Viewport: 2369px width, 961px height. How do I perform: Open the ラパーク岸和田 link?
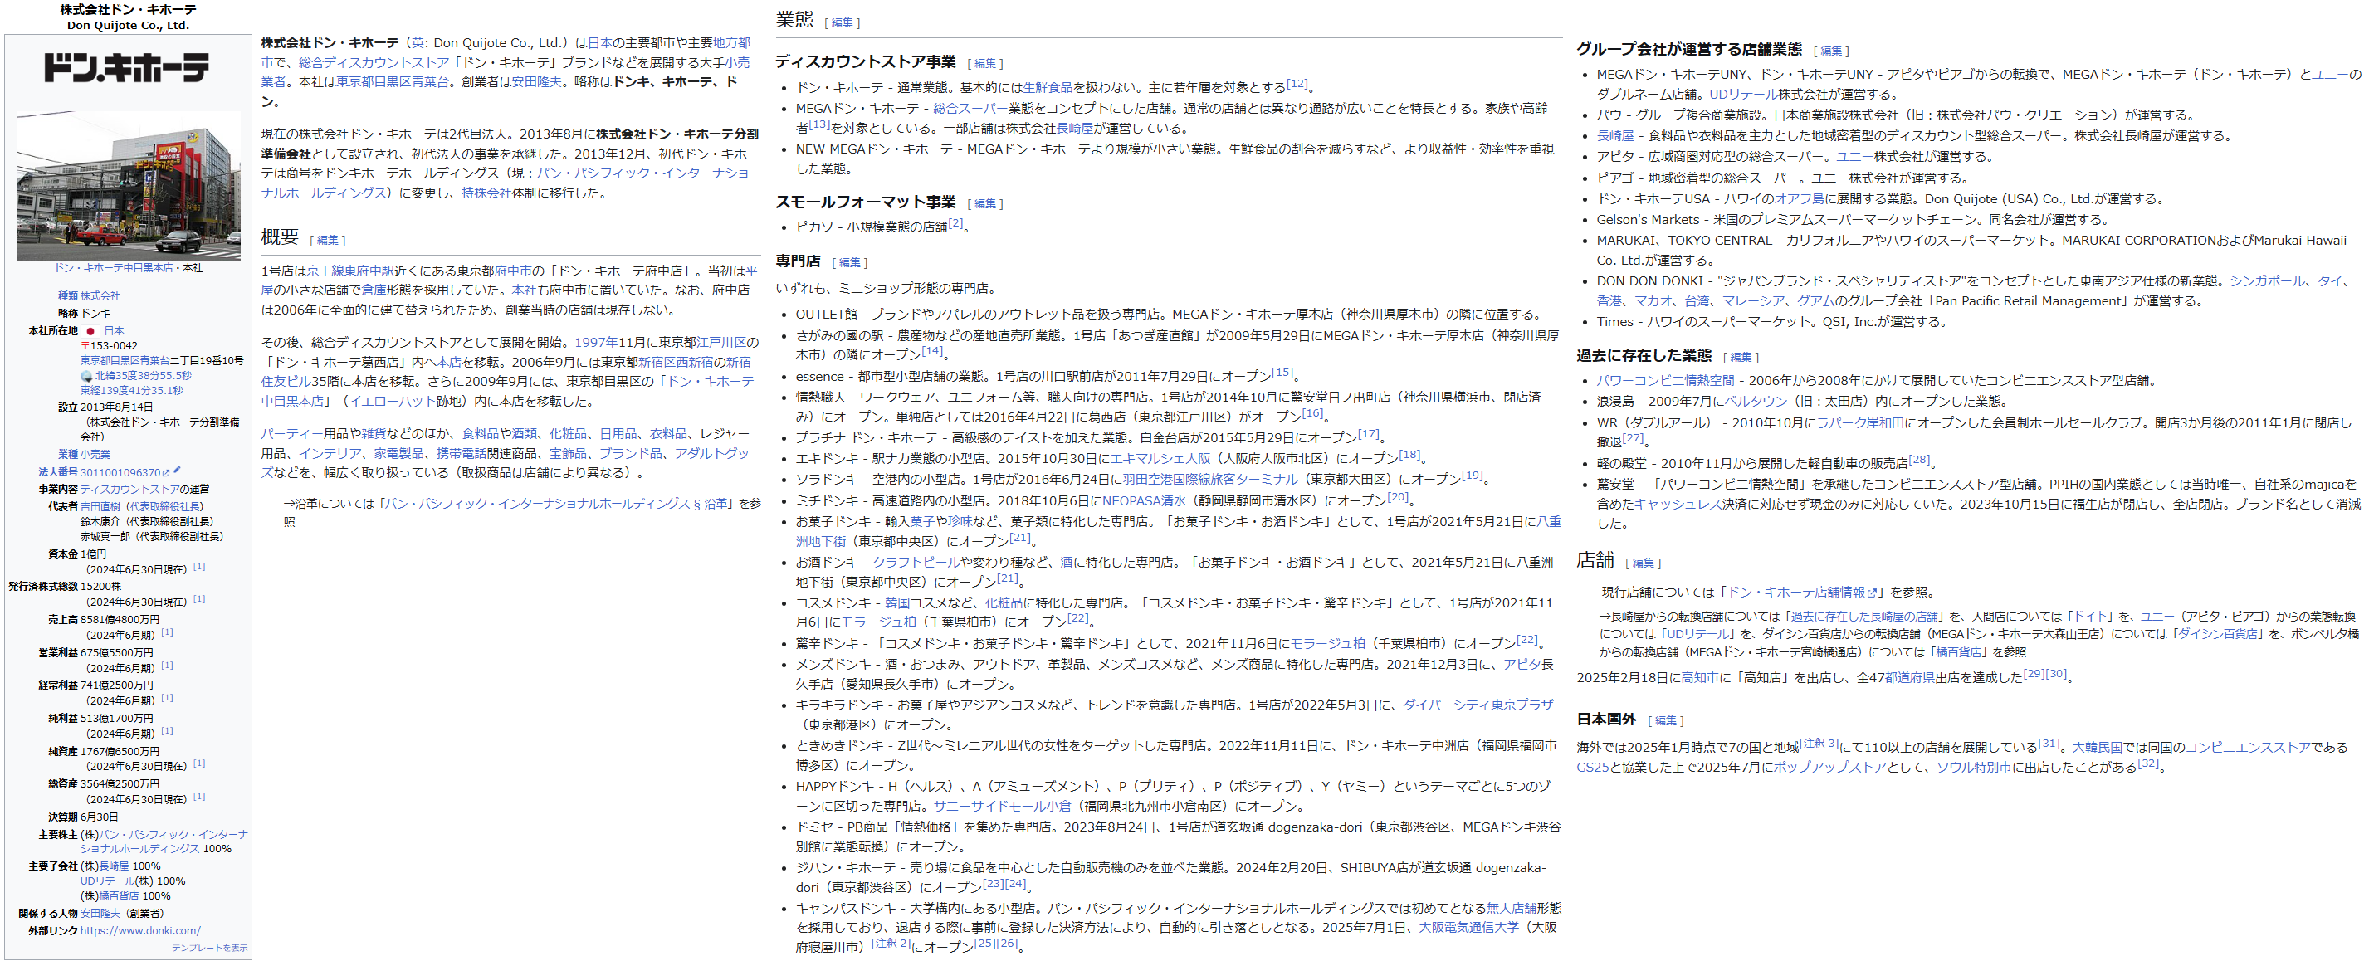click(x=1859, y=424)
